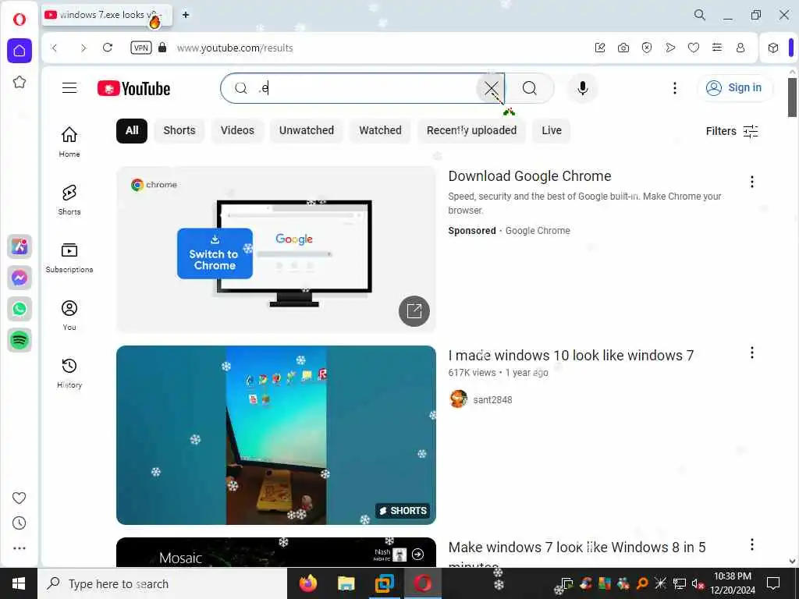Toggle the VPN badge in address bar

(x=140, y=48)
